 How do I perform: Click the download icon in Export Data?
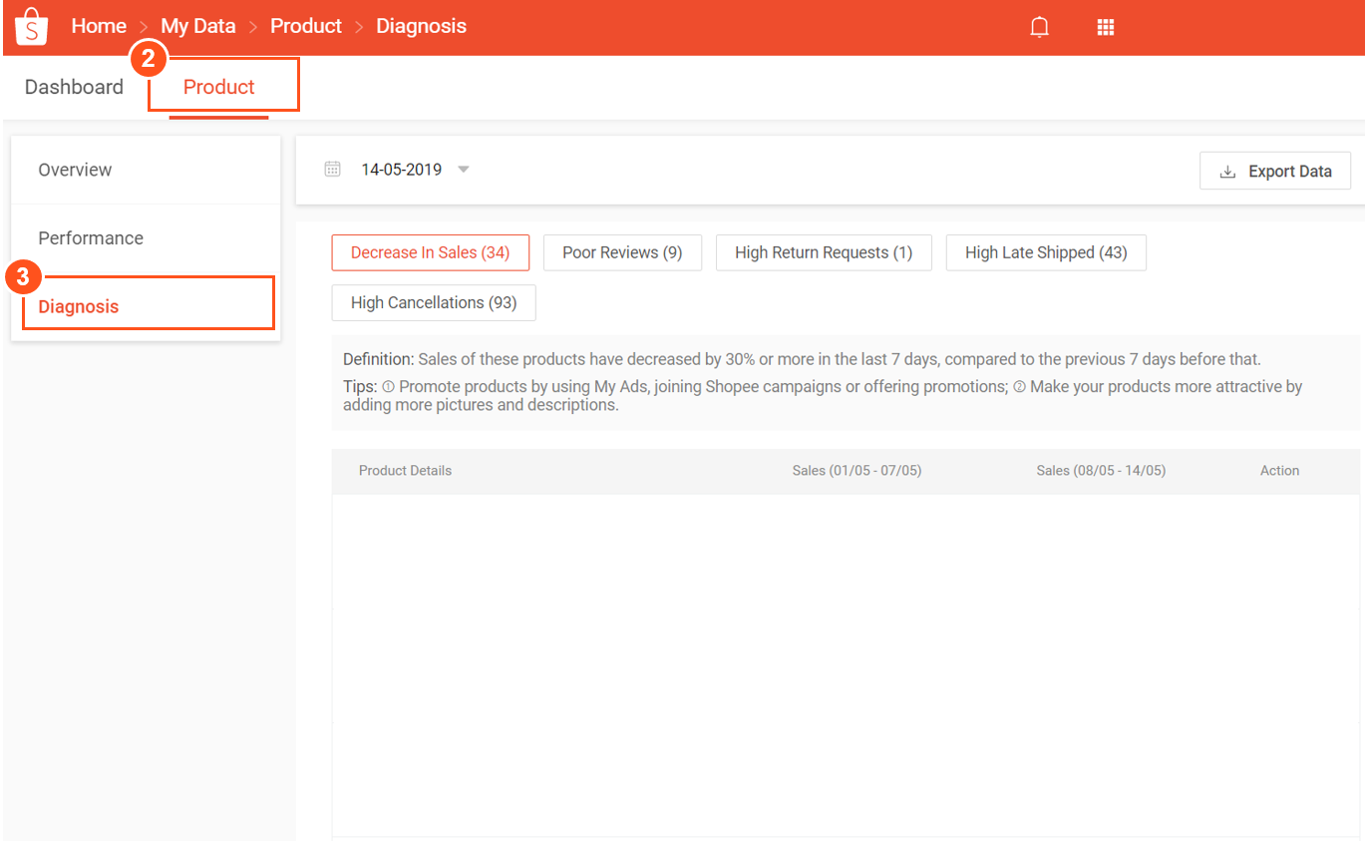click(x=1227, y=172)
